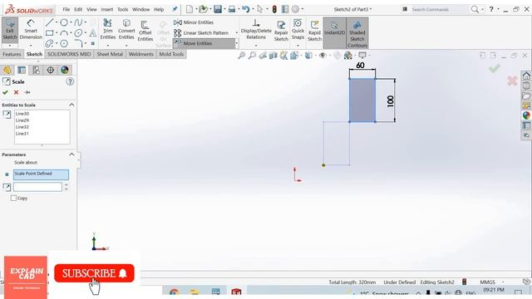The width and height of the screenshot is (532, 299).
Task: Cancel with red X in confirmation corner
Action: point(512,81)
